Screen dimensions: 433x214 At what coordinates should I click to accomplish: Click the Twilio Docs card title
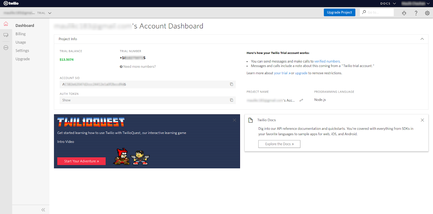pos(266,120)
